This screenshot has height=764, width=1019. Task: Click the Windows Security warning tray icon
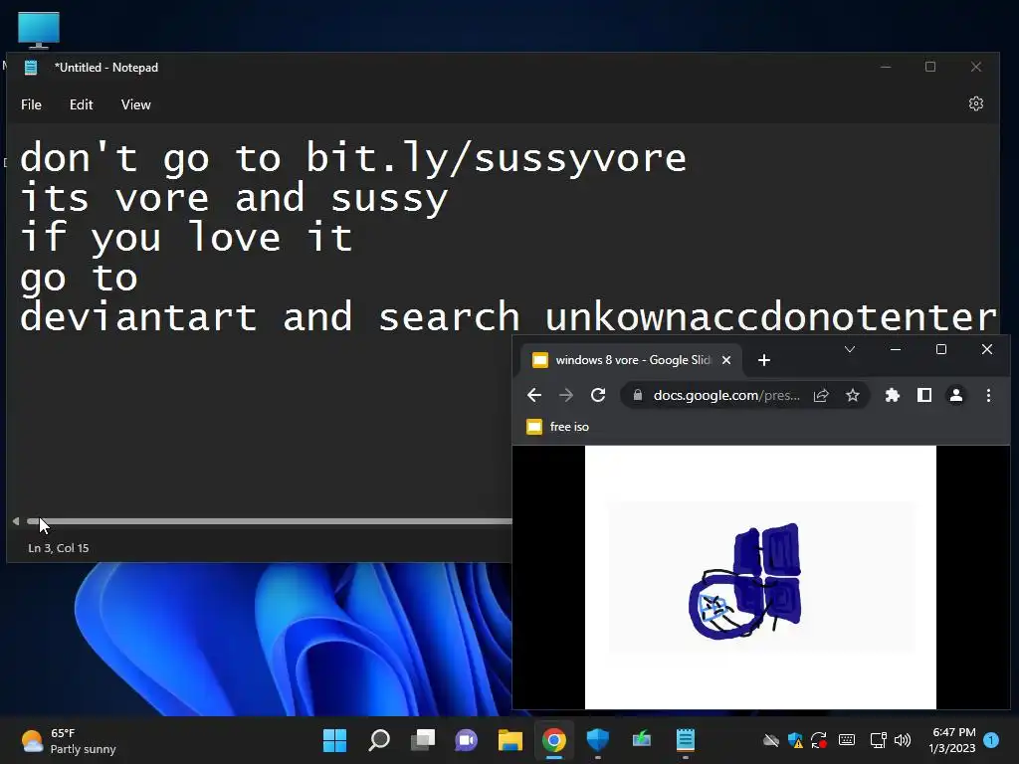coord(795,740)
